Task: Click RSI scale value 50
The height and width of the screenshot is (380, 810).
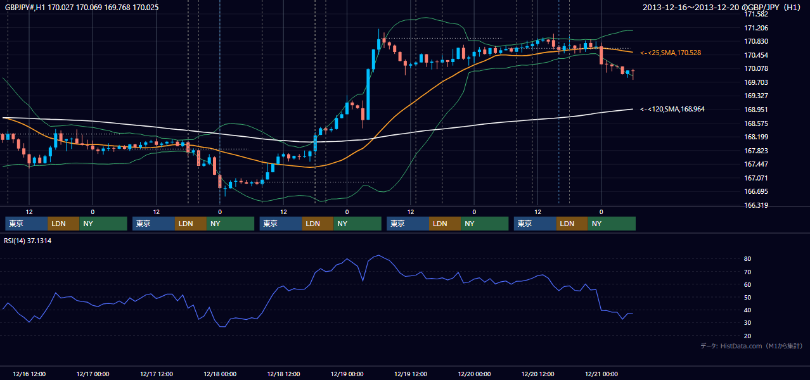Action: [x=748, y=297]
